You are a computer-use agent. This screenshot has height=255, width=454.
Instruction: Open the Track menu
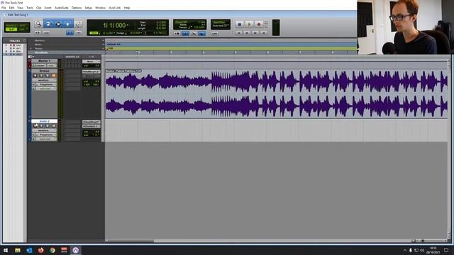(30, 8)
